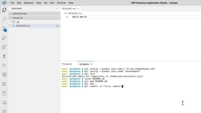Screen dimensions: 201x113
Task: Click the 'A' git status marker on README.md
Action: (x=57, y=26)
